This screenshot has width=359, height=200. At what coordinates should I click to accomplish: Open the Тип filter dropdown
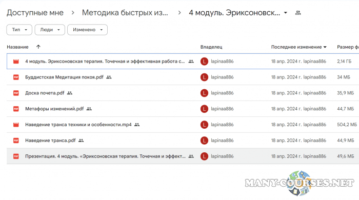[x=19, y=30]
